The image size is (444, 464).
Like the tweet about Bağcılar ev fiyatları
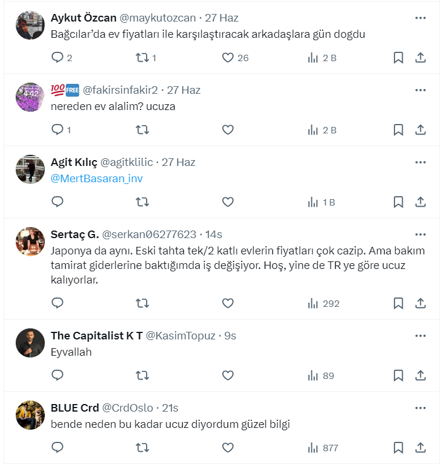tap(228, 58)
